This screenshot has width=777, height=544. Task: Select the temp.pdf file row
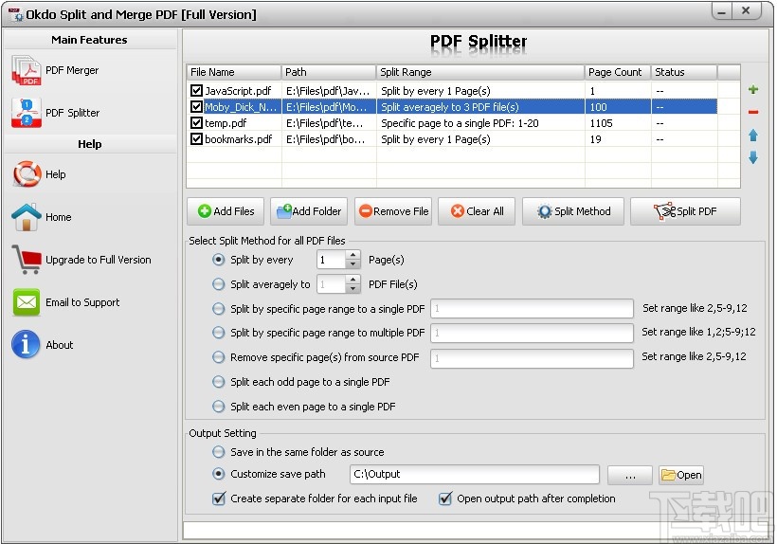(x=452, y=123)
